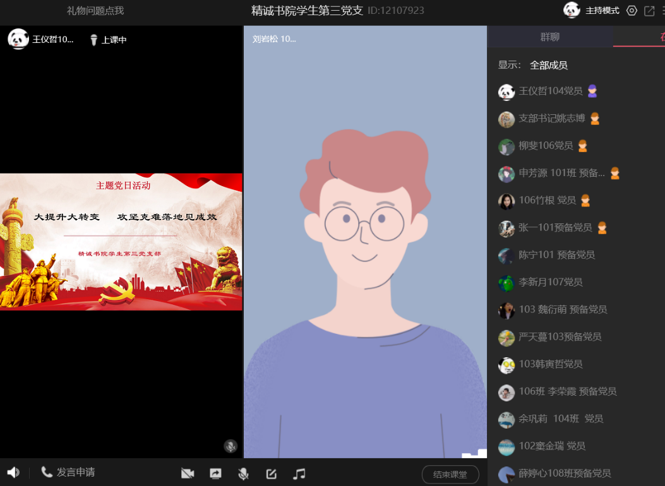Viewport: 665px width, 486px height.
Task: Select member 支部书记姚志博 in the list
Action: click(x=551, y=119)
